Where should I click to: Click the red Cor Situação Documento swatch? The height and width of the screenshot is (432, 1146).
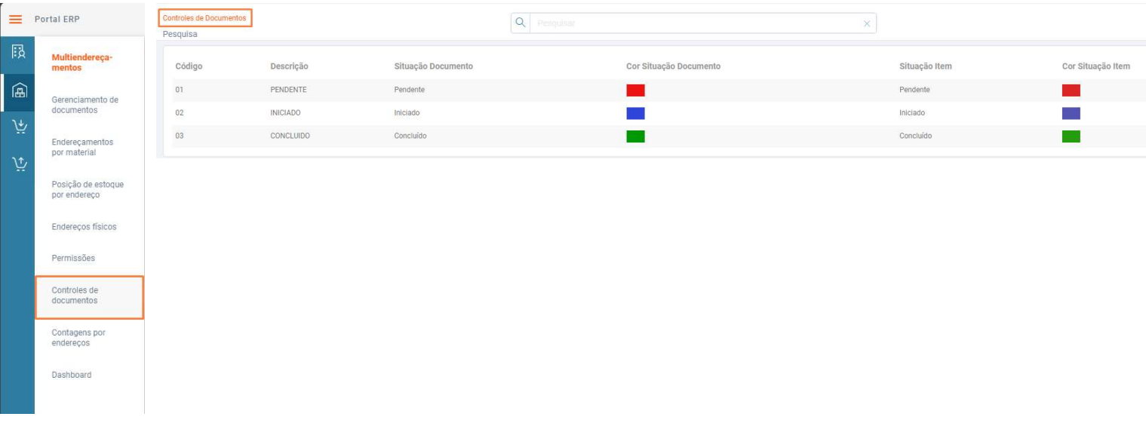coord(635,90)
